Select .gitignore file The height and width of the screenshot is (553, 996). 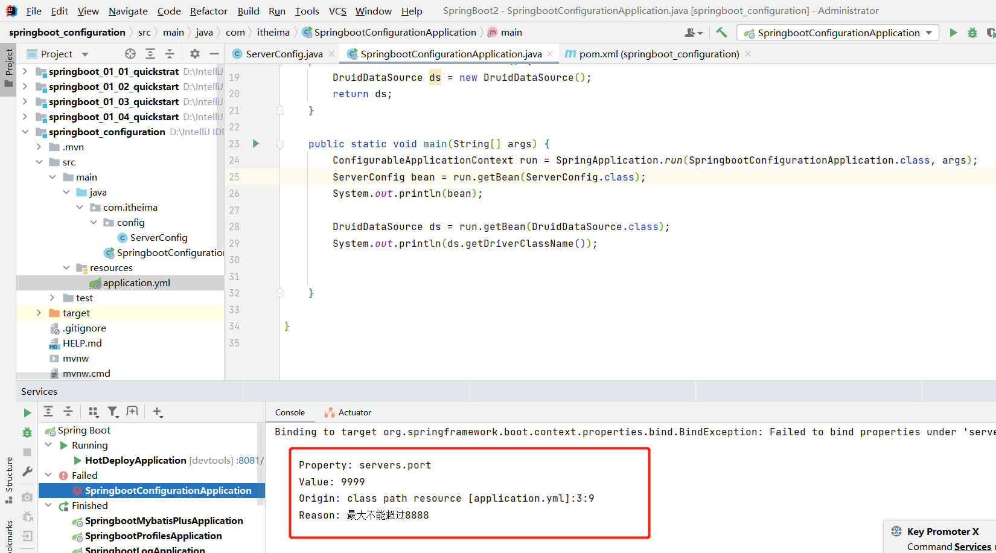tap(85, 328)
